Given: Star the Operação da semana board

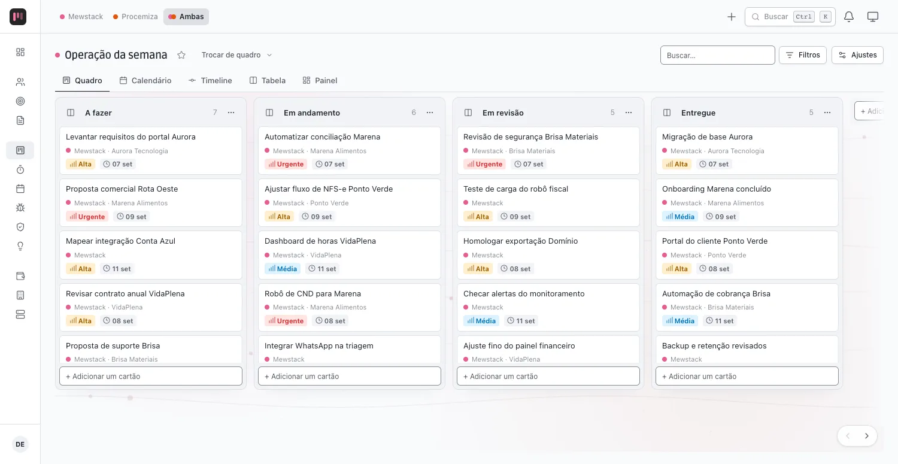Looking at the screenshot, I should [181, 55].
